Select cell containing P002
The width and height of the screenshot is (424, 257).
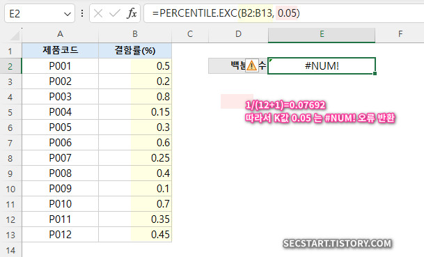pyautogui.click(x=60, y=81)
